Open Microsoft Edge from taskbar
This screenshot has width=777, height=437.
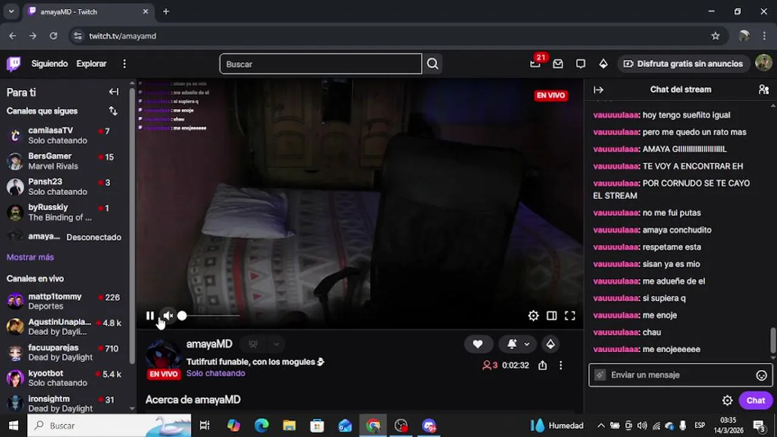pyautogui.click(x=262, y=425)
